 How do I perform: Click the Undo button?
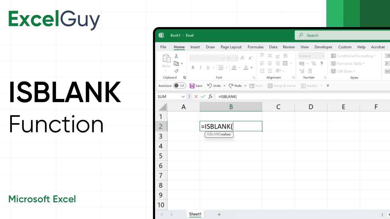[214, 86]
